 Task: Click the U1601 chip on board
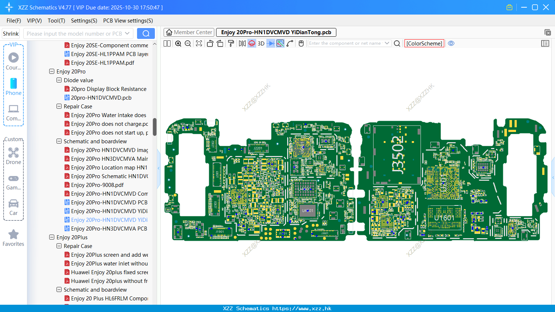coord(445,217)
